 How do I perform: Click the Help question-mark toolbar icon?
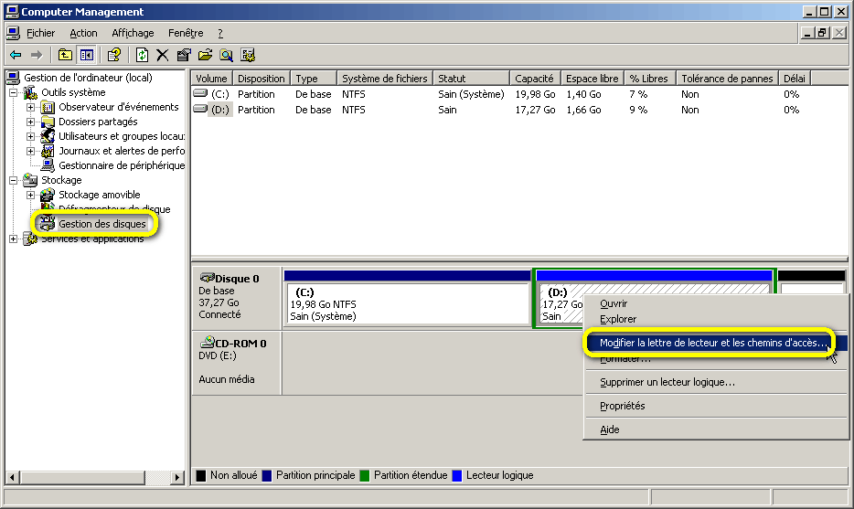113,55
